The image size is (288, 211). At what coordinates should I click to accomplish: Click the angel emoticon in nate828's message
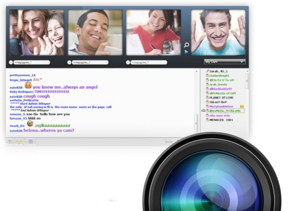pyautogui.click(x=28, y=85)
